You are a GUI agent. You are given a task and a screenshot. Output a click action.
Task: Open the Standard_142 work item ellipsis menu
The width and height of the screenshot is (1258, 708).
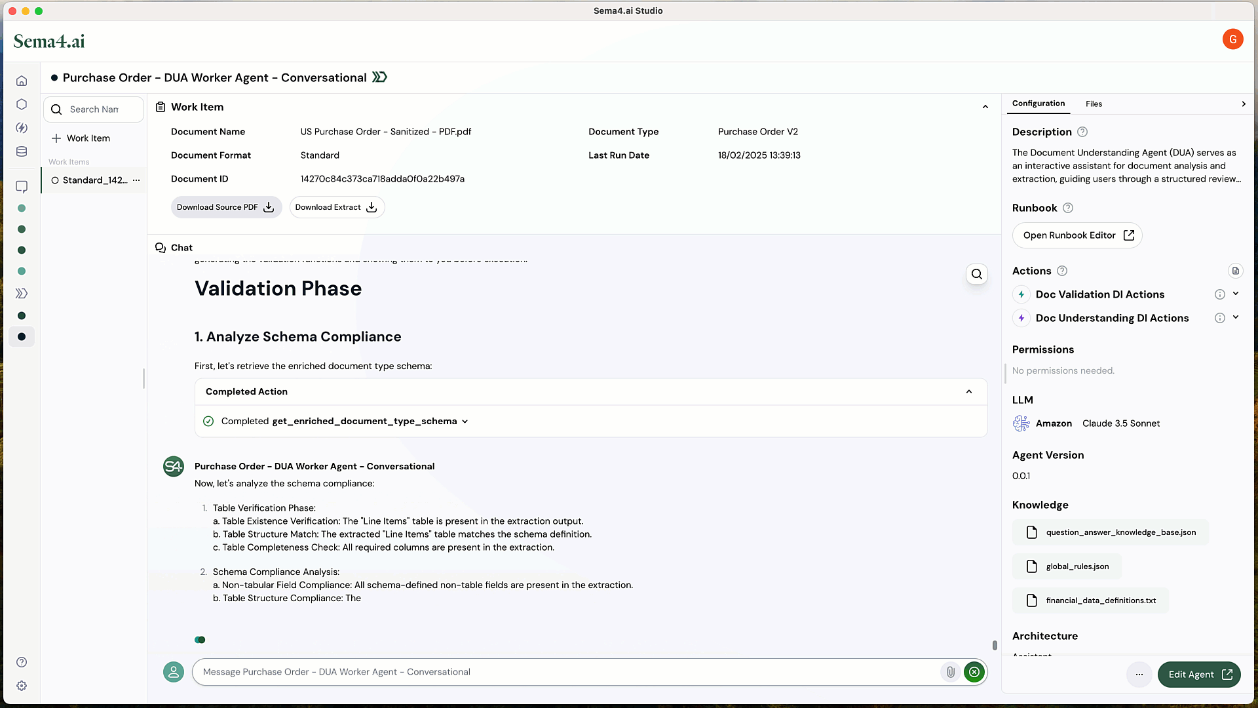(x=136, y=180)
